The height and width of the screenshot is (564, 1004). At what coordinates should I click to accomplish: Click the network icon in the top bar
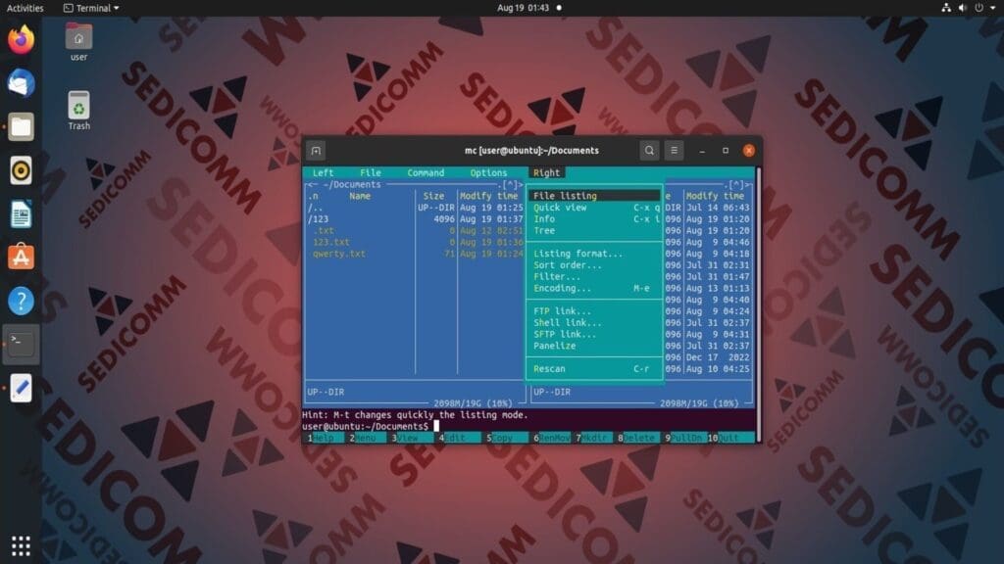[946, 8]
